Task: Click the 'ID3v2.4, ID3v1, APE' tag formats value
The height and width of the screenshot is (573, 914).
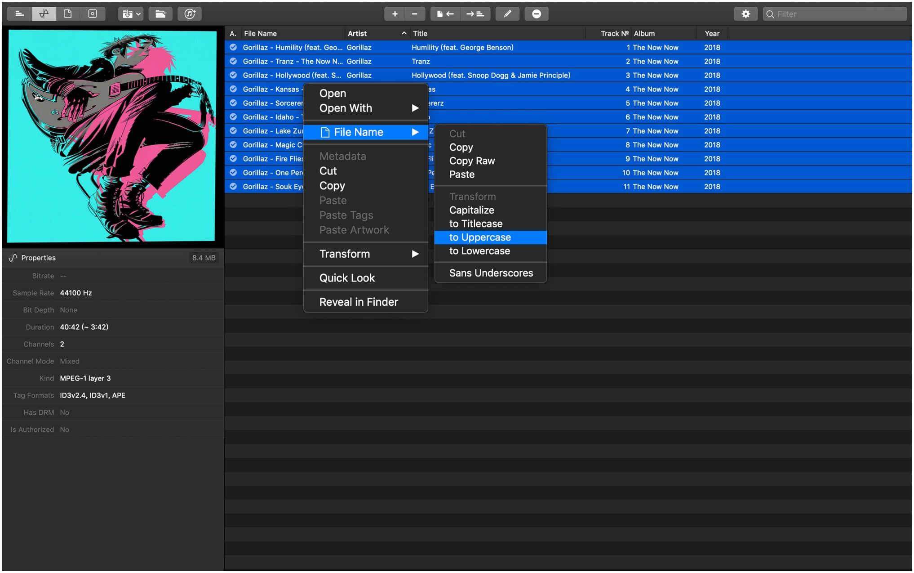Action: point(93,395)
